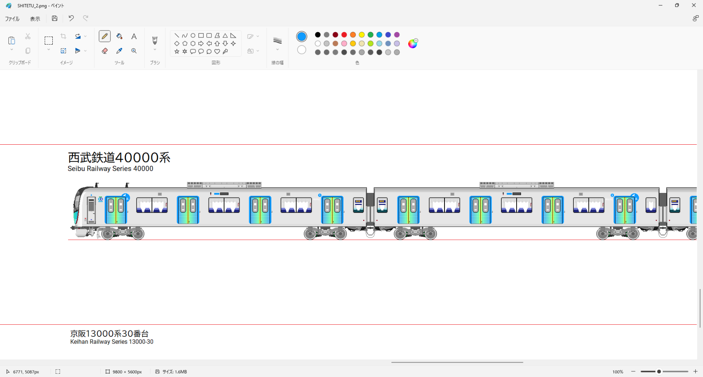Image resolution: width=703 pixels, height=377 pixels.
Task: Click the save icon in title bar
Action: click(x=55, y=18)
